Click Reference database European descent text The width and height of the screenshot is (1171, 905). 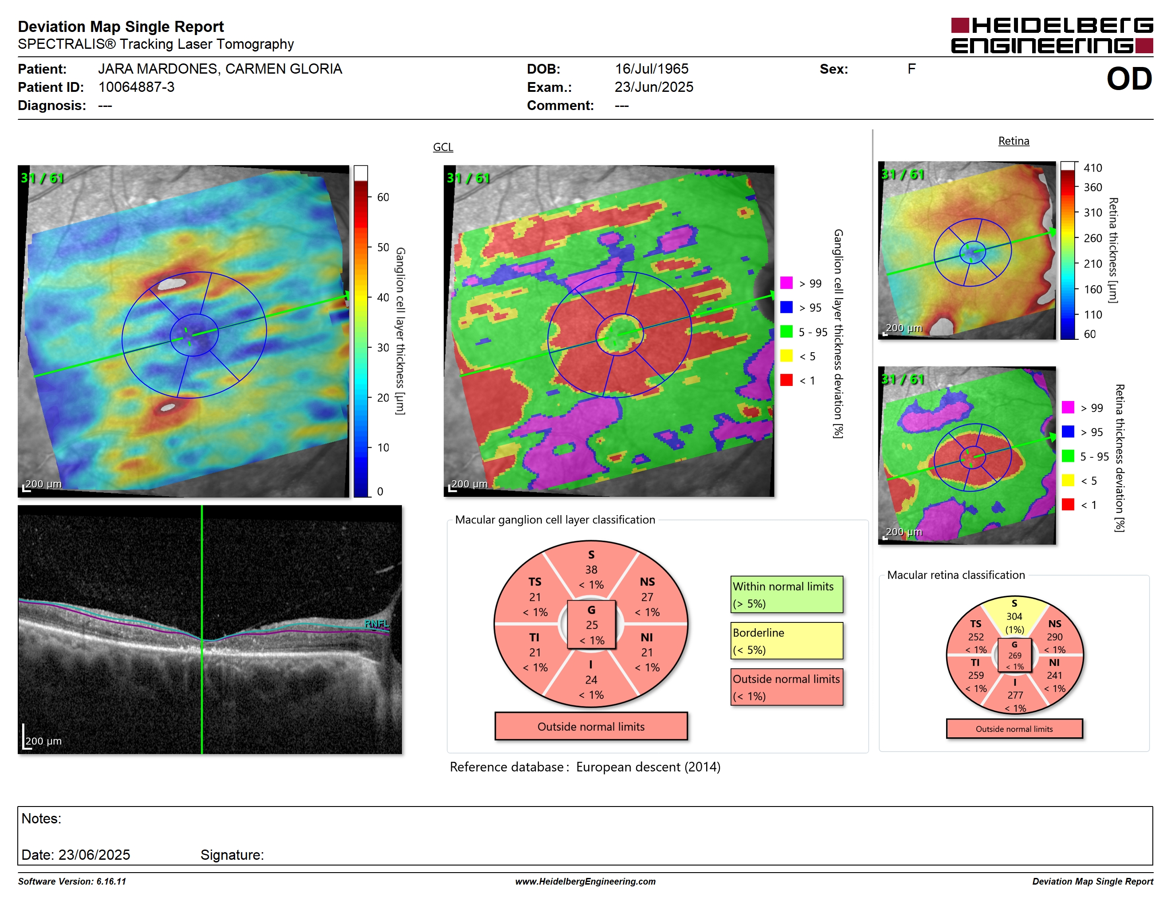tap(585, 767)
